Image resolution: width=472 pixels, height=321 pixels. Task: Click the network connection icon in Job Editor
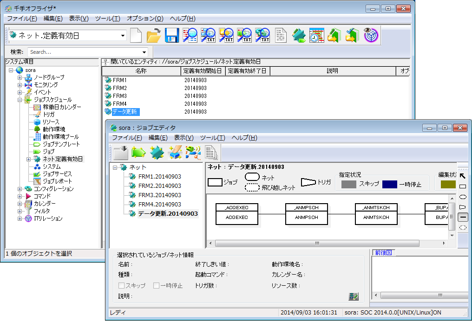(193, 153)
